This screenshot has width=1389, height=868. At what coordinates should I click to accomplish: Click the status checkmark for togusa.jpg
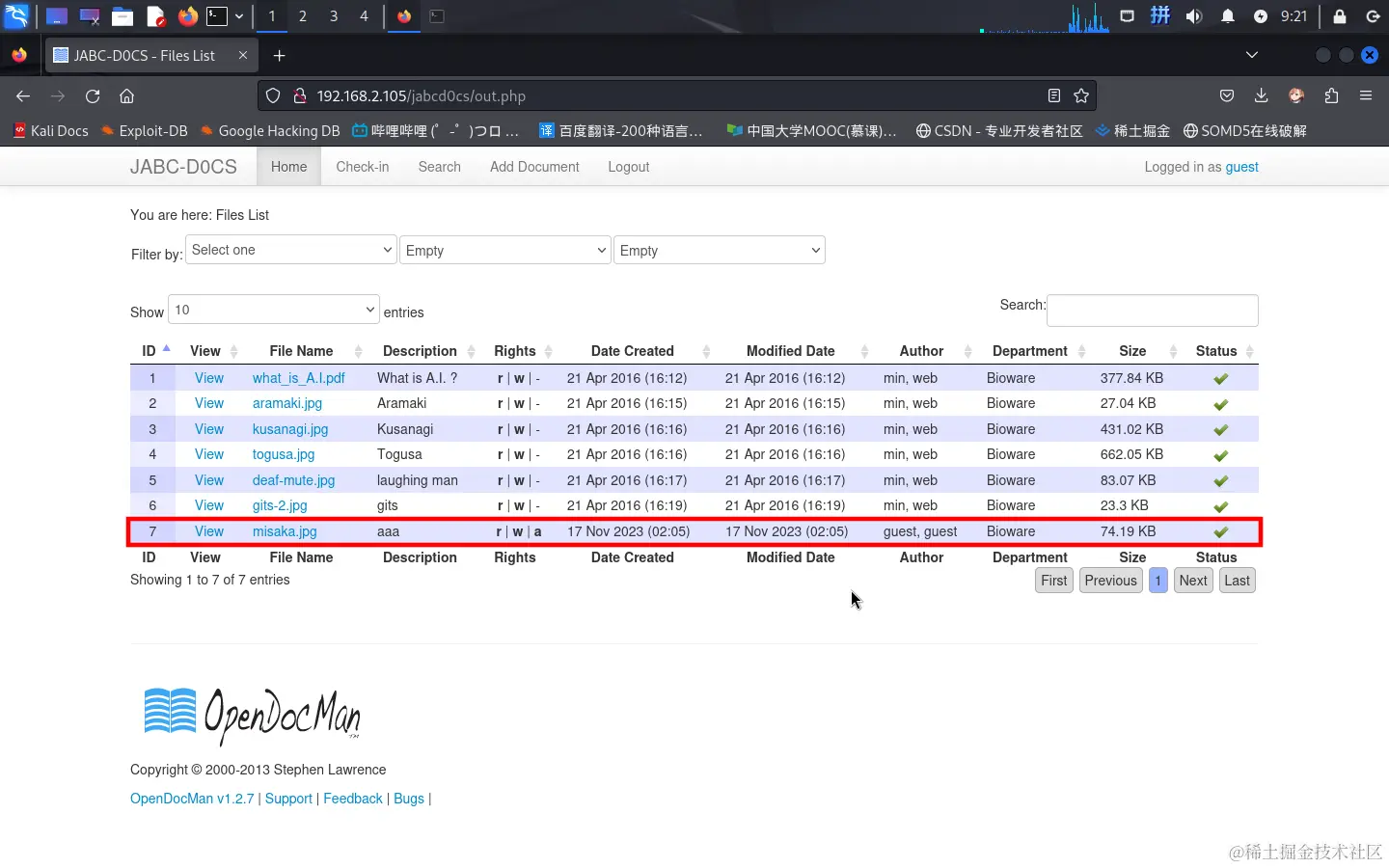pyautogui.click(x=1220, y=455)
